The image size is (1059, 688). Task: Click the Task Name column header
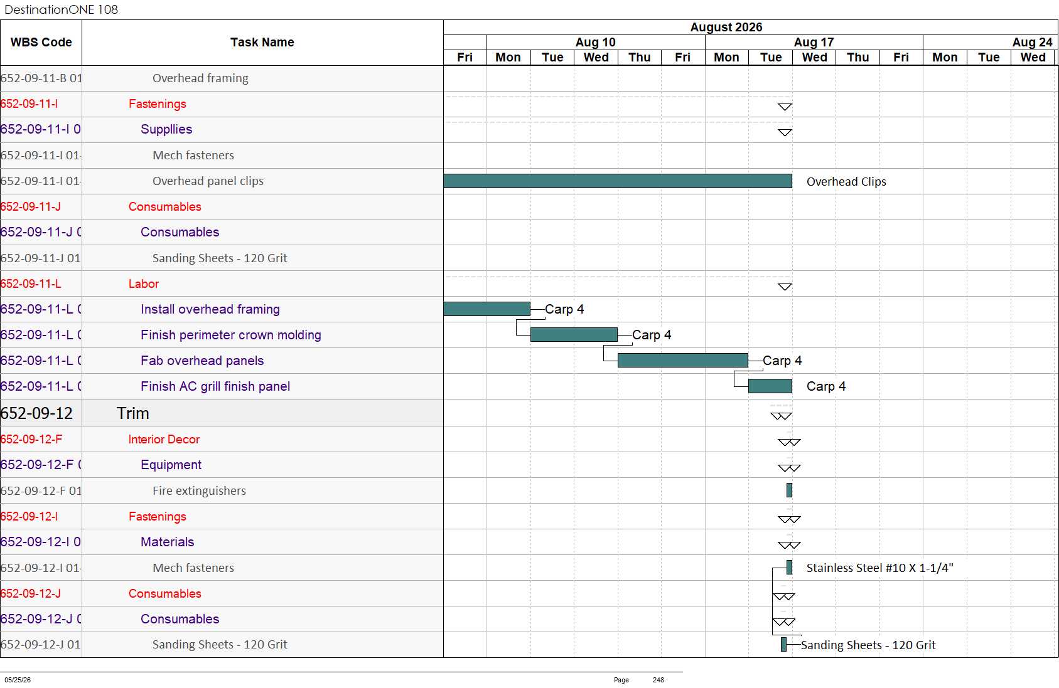tap(262, 43)
